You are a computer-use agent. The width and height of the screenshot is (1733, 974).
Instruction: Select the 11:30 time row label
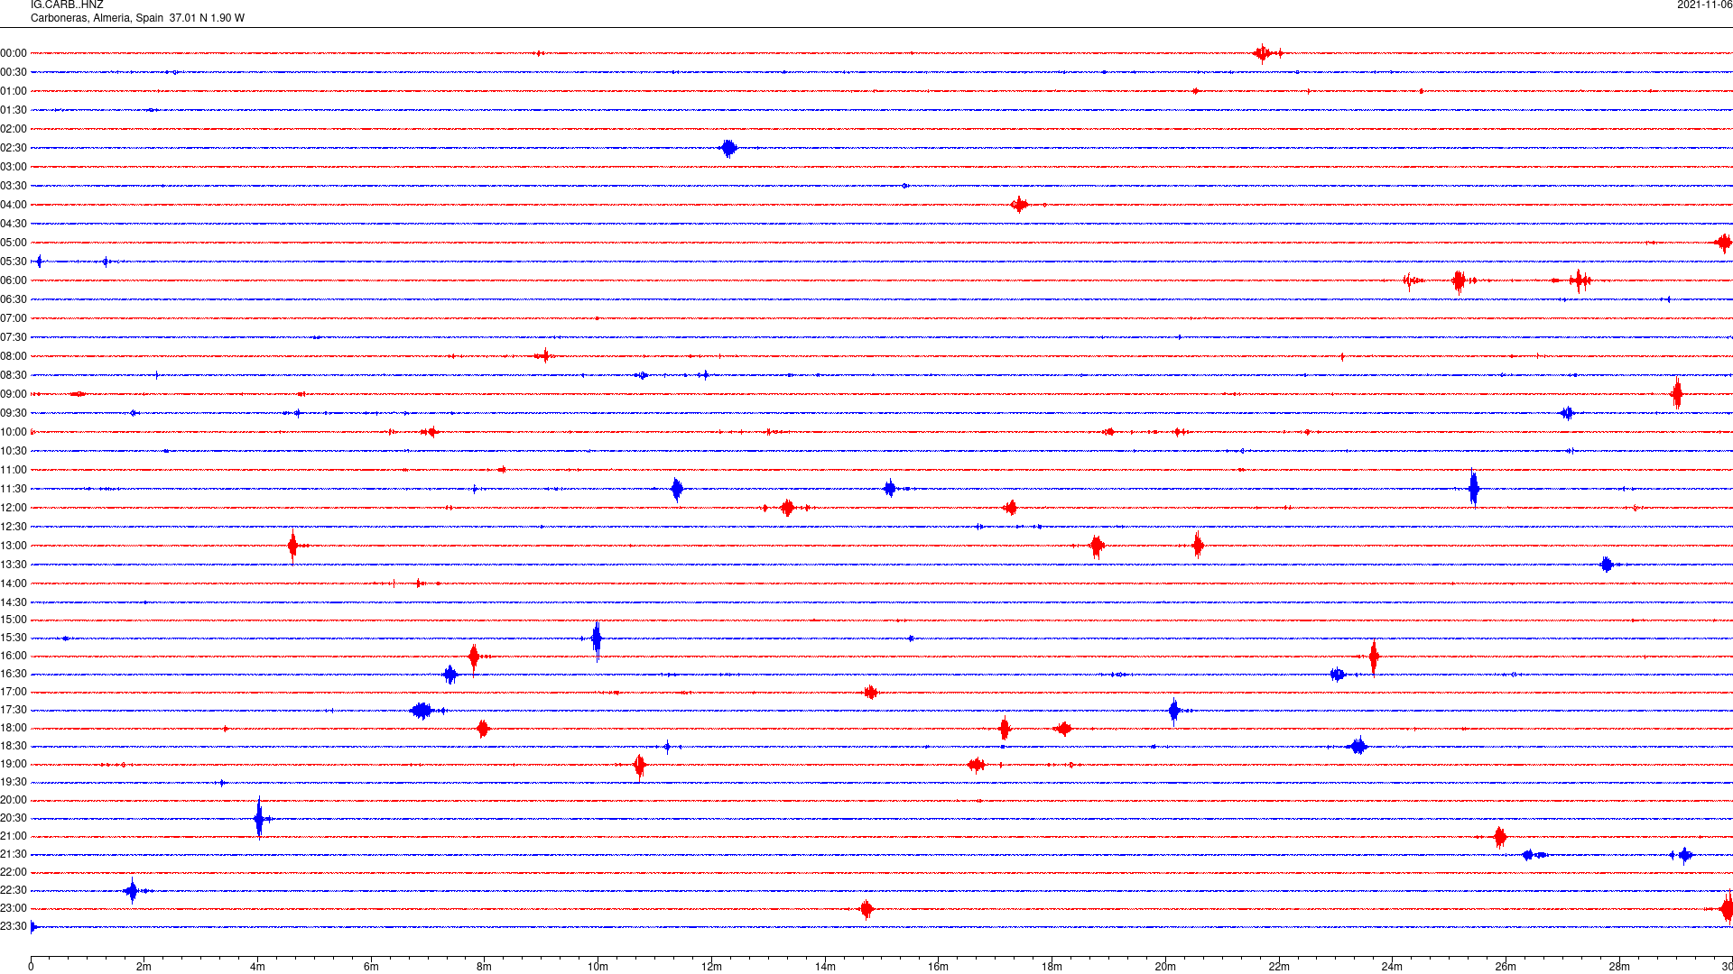pos(14,489)
